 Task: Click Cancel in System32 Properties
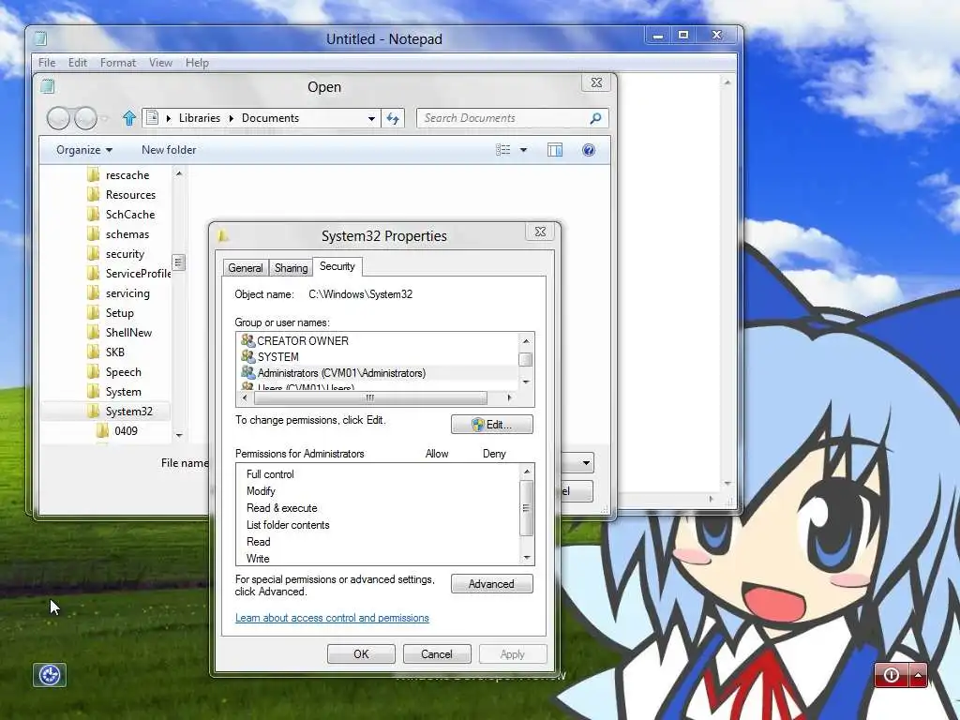click(x=437, y=653)
